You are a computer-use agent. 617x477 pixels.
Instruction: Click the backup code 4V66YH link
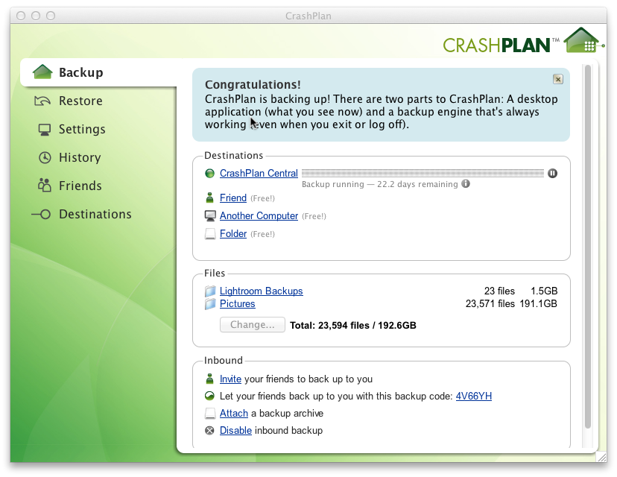473,397
